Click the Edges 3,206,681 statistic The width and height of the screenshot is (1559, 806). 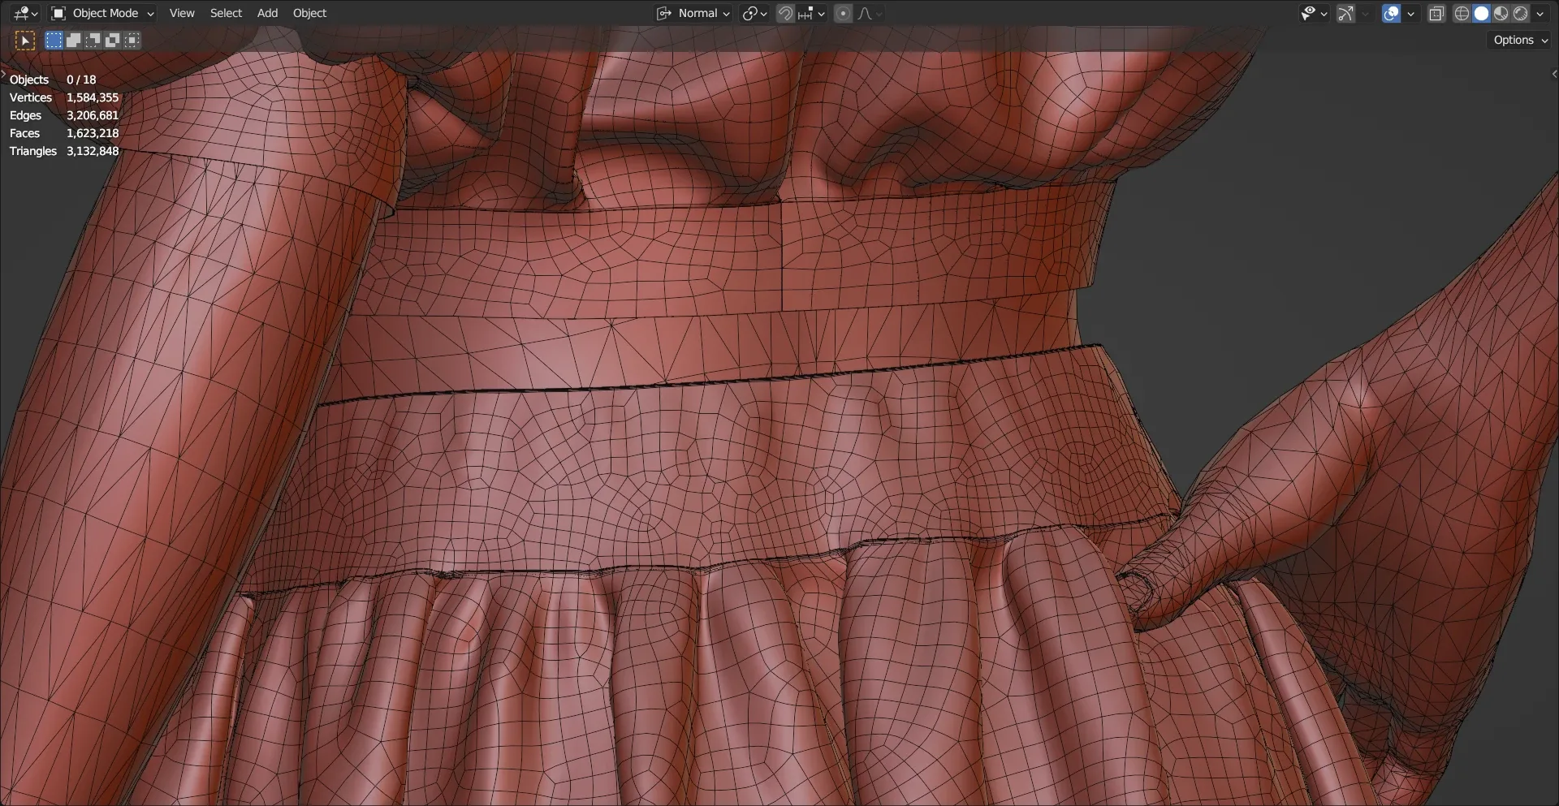(x=64, y=115)
